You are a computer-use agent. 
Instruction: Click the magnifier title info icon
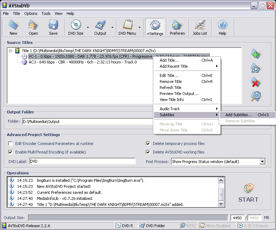(256, 96)
